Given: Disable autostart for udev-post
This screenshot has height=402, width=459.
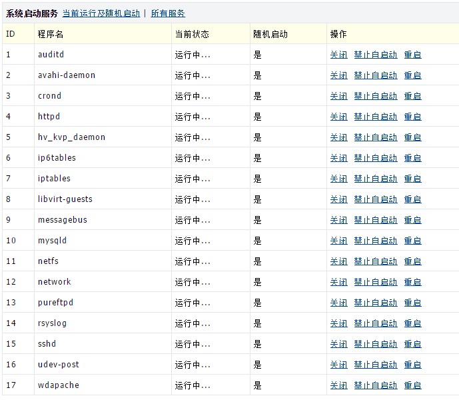Looking at the screenshot, I should (x=376, y=365).
